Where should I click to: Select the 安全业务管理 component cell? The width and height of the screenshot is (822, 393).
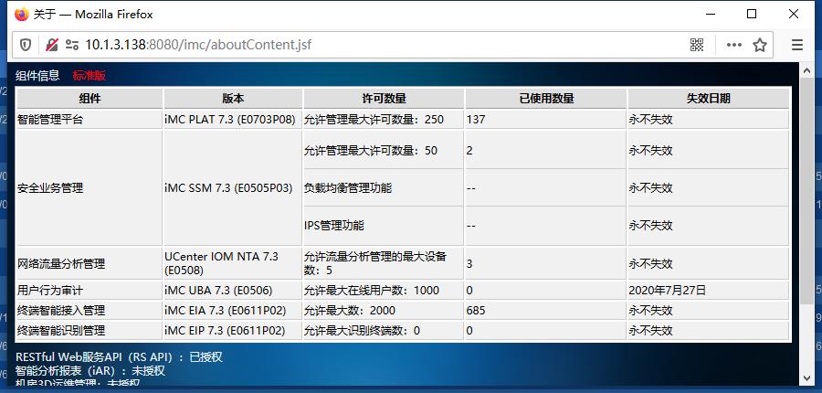pos(90,188)
